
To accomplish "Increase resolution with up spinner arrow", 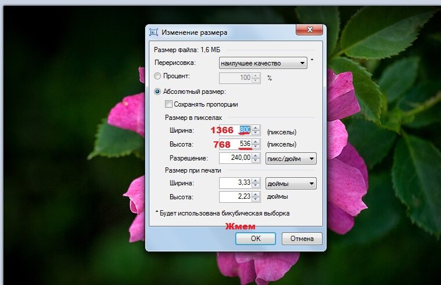I will [256, 156].
